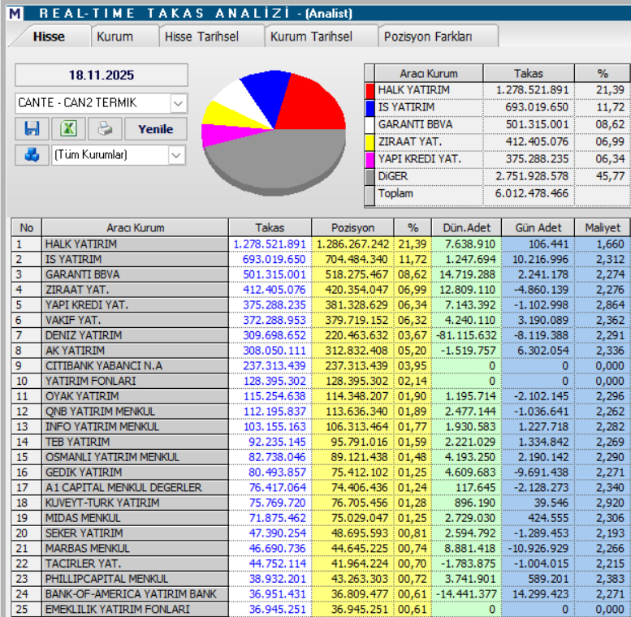Image resolution: width=631 pixels, height=617 pixels.
Task: Click Takas value 372.288.953
Action: [x=274, y=320]
